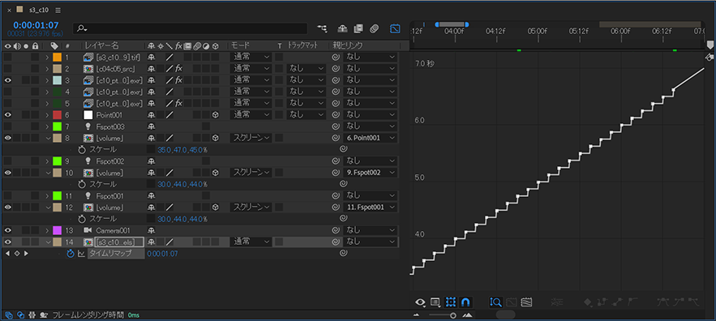
Task: Toggle hide shy layers button
Action: click(342, 28)
